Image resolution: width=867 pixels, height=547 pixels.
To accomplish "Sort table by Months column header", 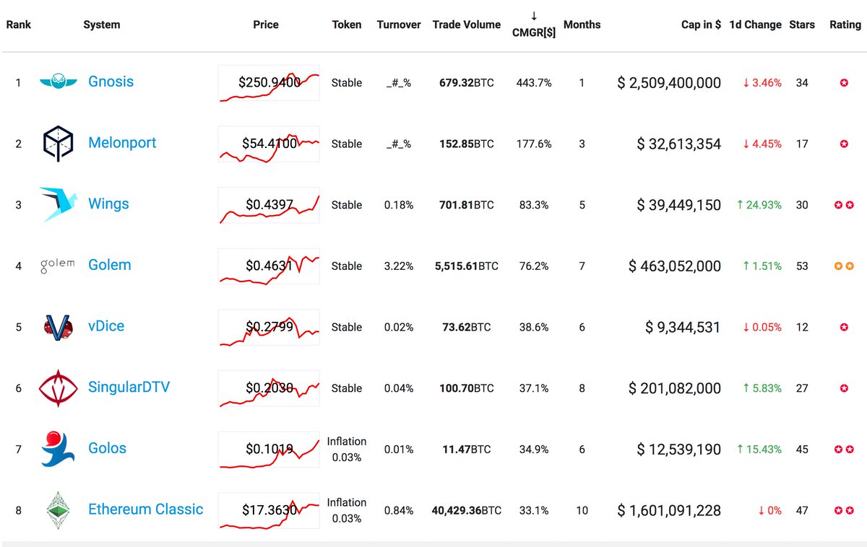I will coord(582,25).
